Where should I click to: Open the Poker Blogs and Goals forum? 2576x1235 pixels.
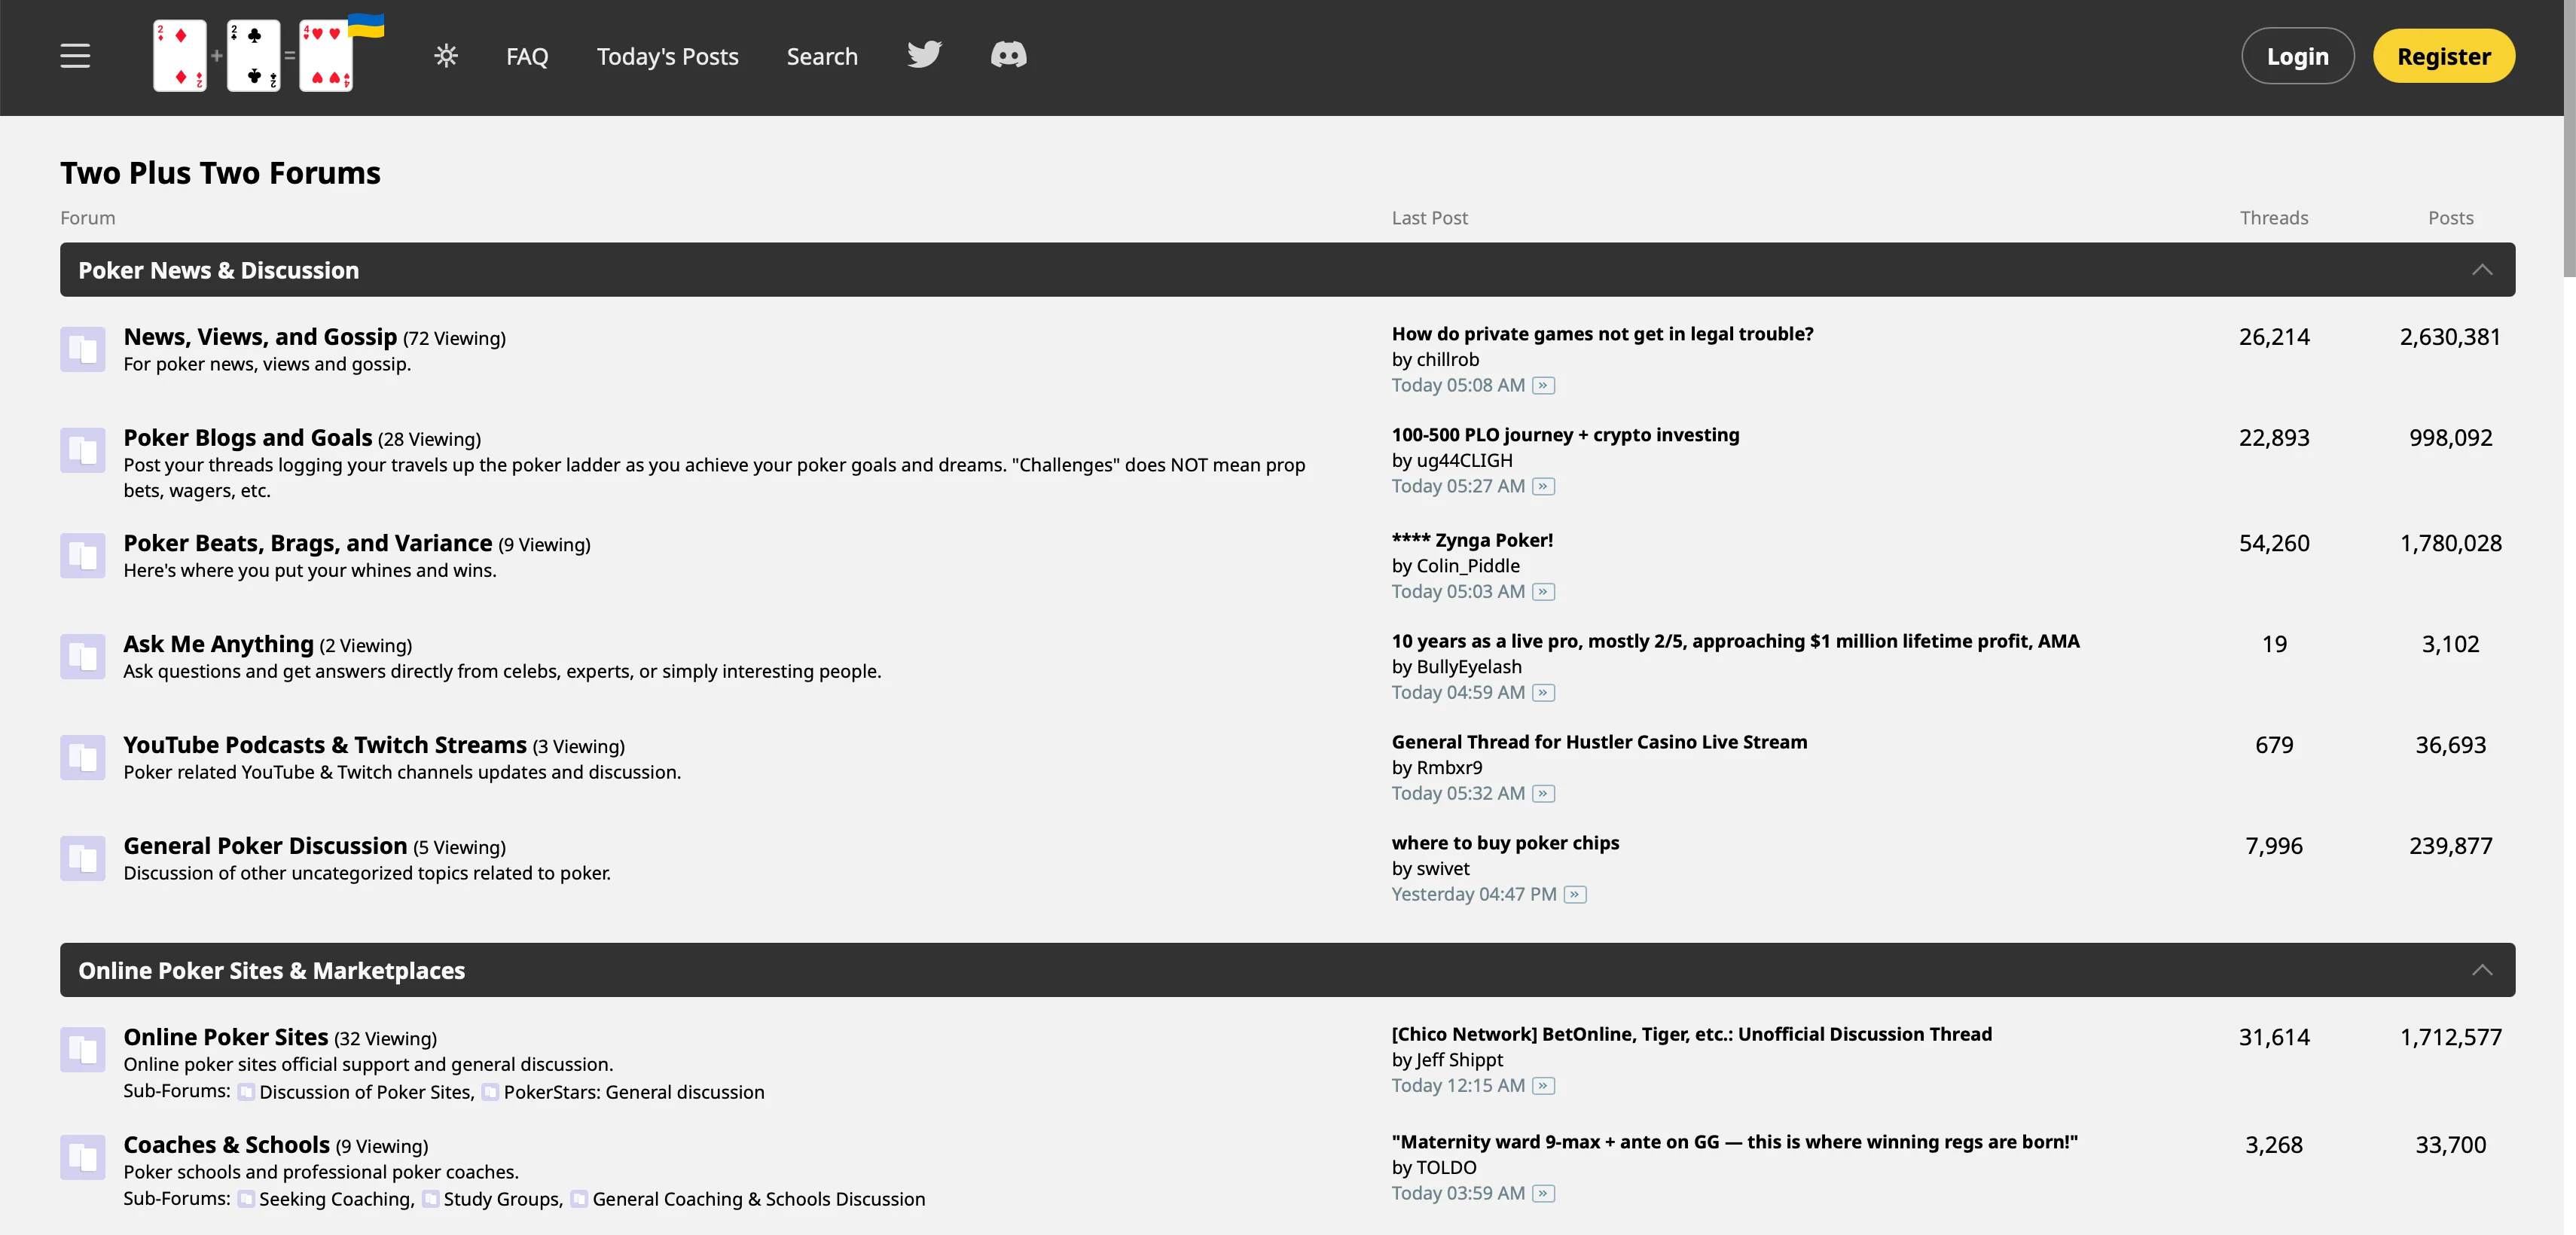[x=247, y=438]
